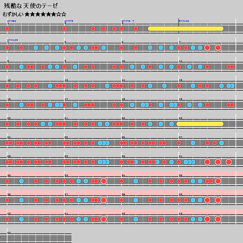The width and height of the screenshot is (243, 243).
Task: Click the yellow drumroll bar in measure 23
Action: coord(200,124)
